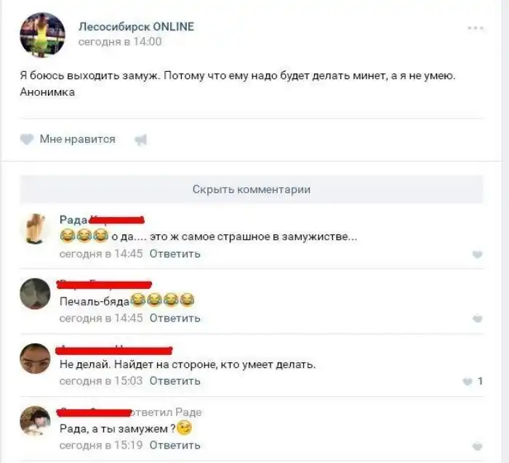Collapse comments with Скрыть комментарии
The image size is (509, 463).
[x=252, y=189]
